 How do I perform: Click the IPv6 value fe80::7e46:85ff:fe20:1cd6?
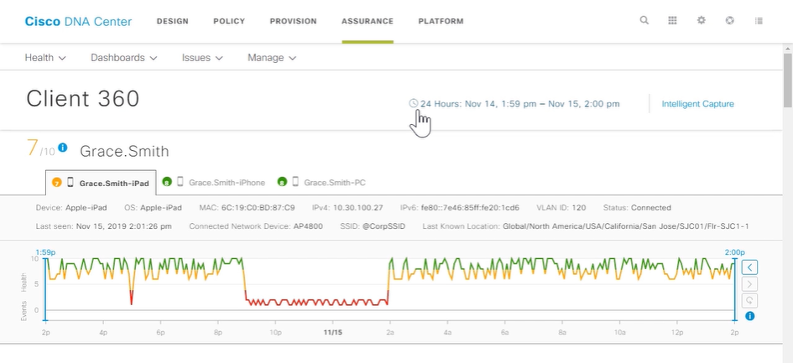pos(470,208)
